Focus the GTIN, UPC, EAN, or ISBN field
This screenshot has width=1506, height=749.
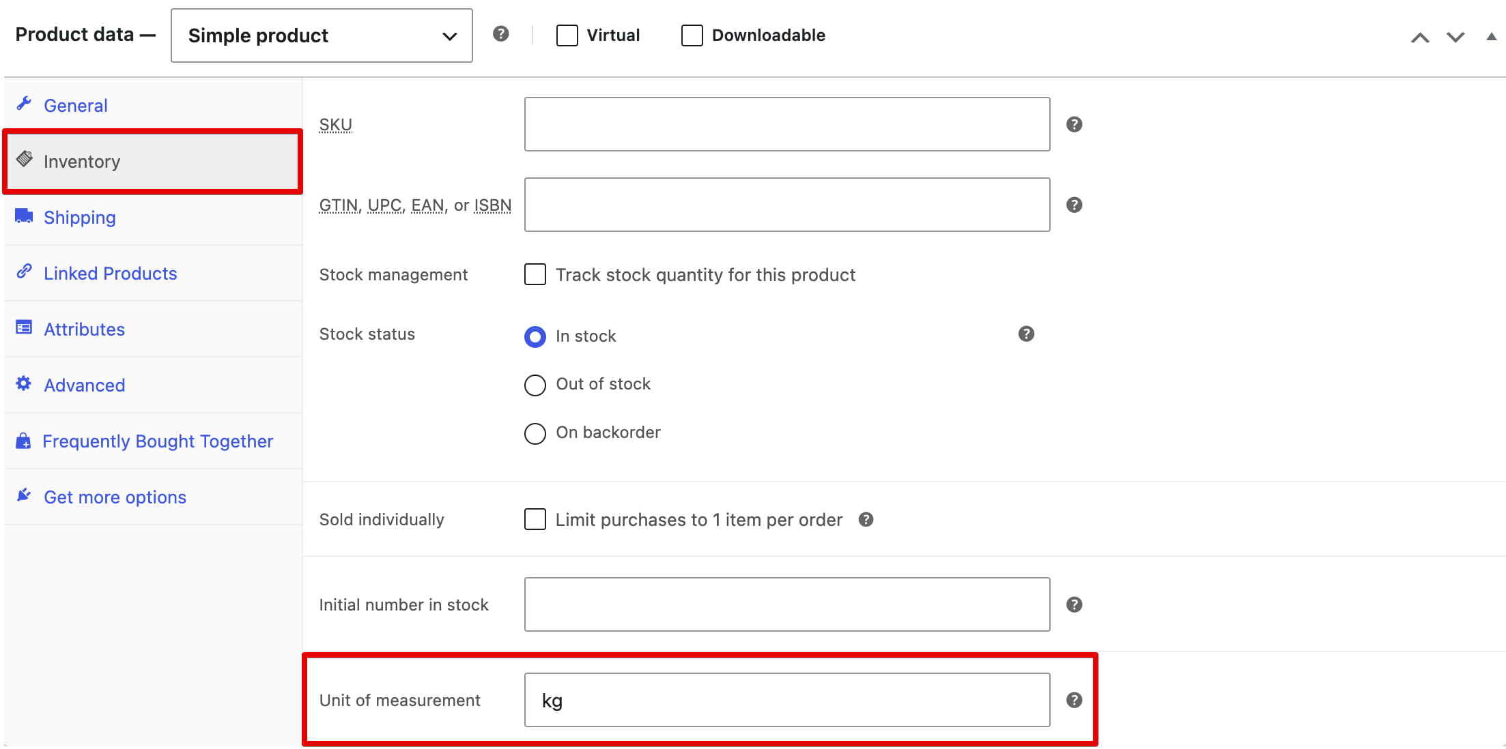787,205
